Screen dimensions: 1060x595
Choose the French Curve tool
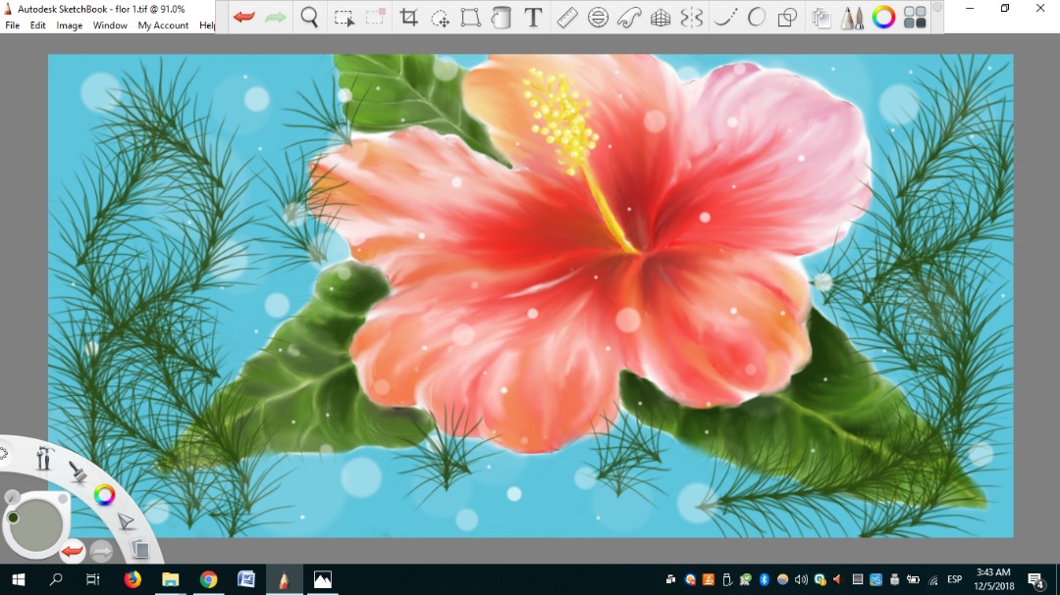point(629,17)
